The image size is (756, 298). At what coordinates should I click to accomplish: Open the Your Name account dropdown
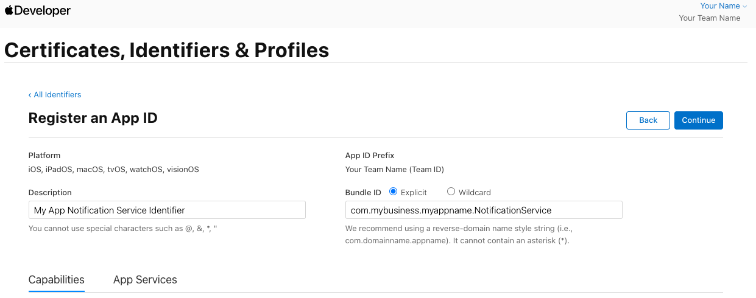click(723, 6)
